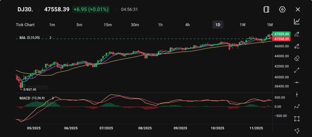Select the triangle shape drawing tool
The height and width of the screenshot is (137, 312).
pos(297,131)
